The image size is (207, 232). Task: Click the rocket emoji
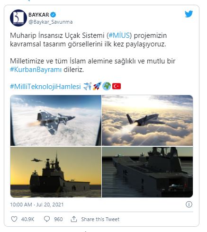point(97,86)
